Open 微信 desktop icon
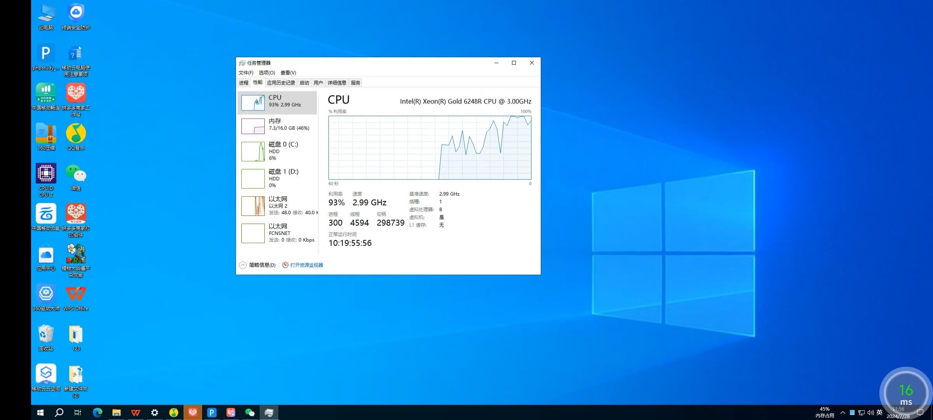This screenshot has height=420, width=933. click(x=76, y=177)
